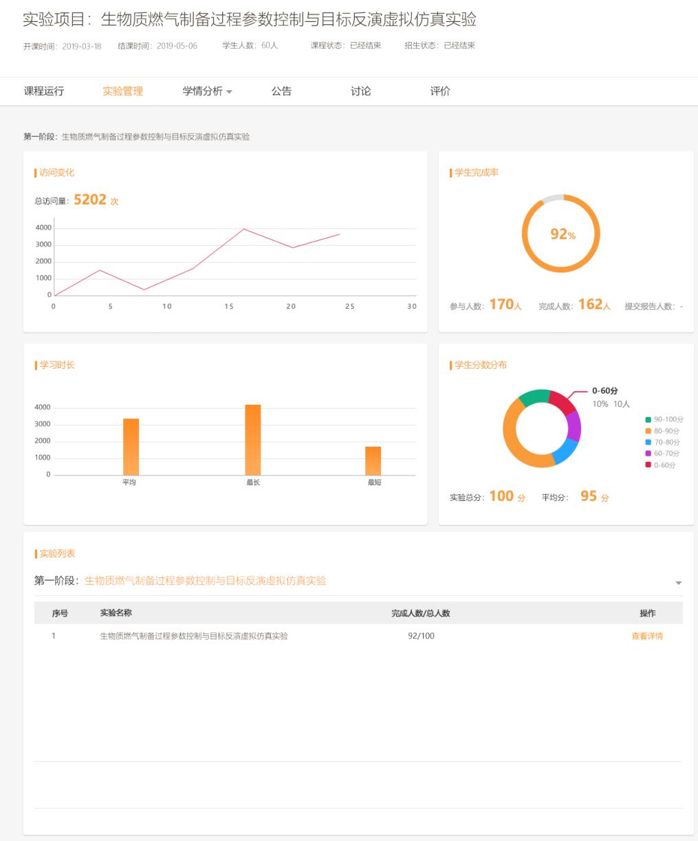Image resolution: width=698 pixels, height=841 pixels.
Task: Select the 第一阶段 experiment list title
Action: click(x=180, y=581)
